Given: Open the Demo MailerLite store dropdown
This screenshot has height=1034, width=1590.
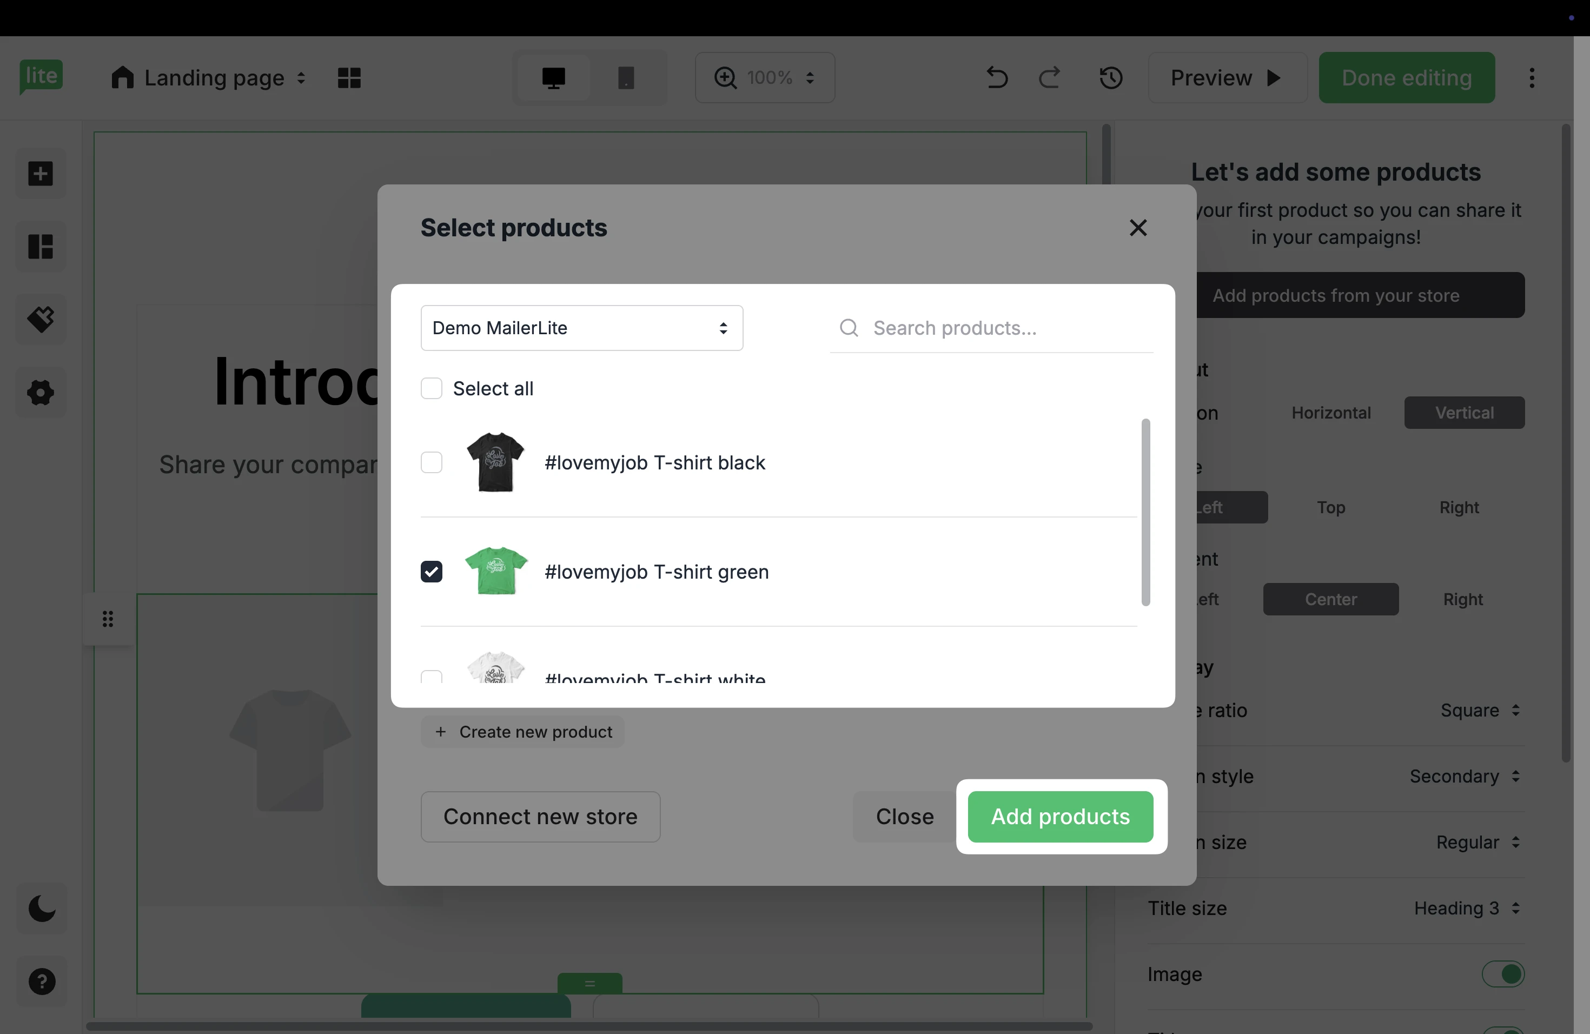Looking at the screenshot, I should 581,328.
